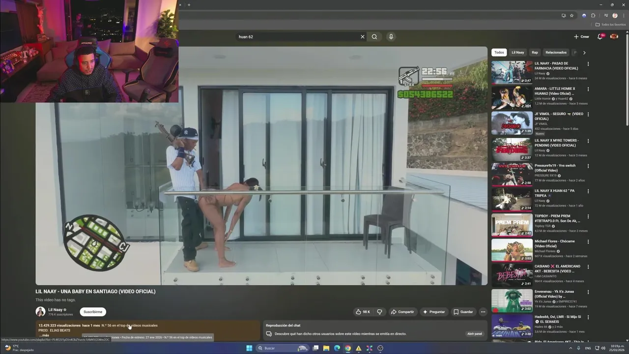This screenshot has width=629, height=354.
Task: Open File Explorer from taskbar
Action: point(326,348)
